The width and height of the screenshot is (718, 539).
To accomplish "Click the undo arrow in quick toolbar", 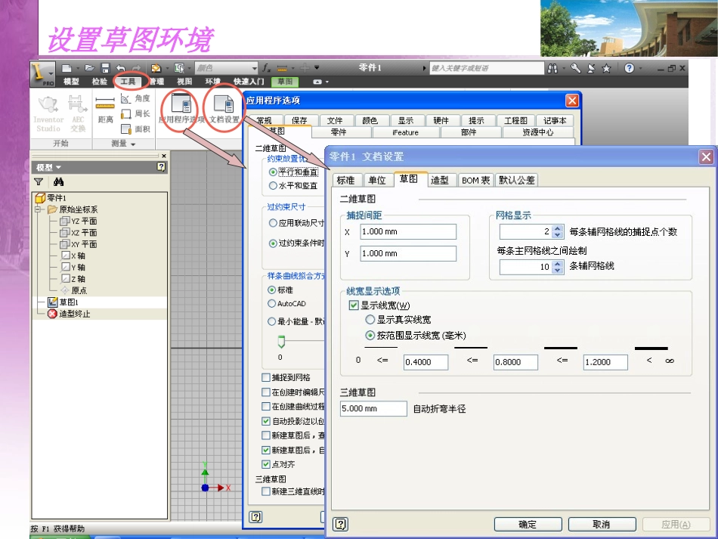I will click(x=121, y=68).
